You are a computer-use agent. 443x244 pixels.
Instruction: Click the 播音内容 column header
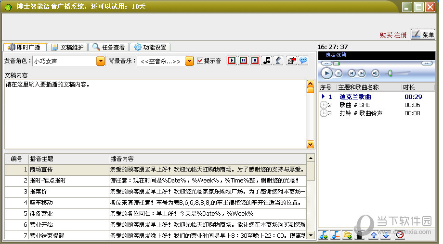pos(208,159)
